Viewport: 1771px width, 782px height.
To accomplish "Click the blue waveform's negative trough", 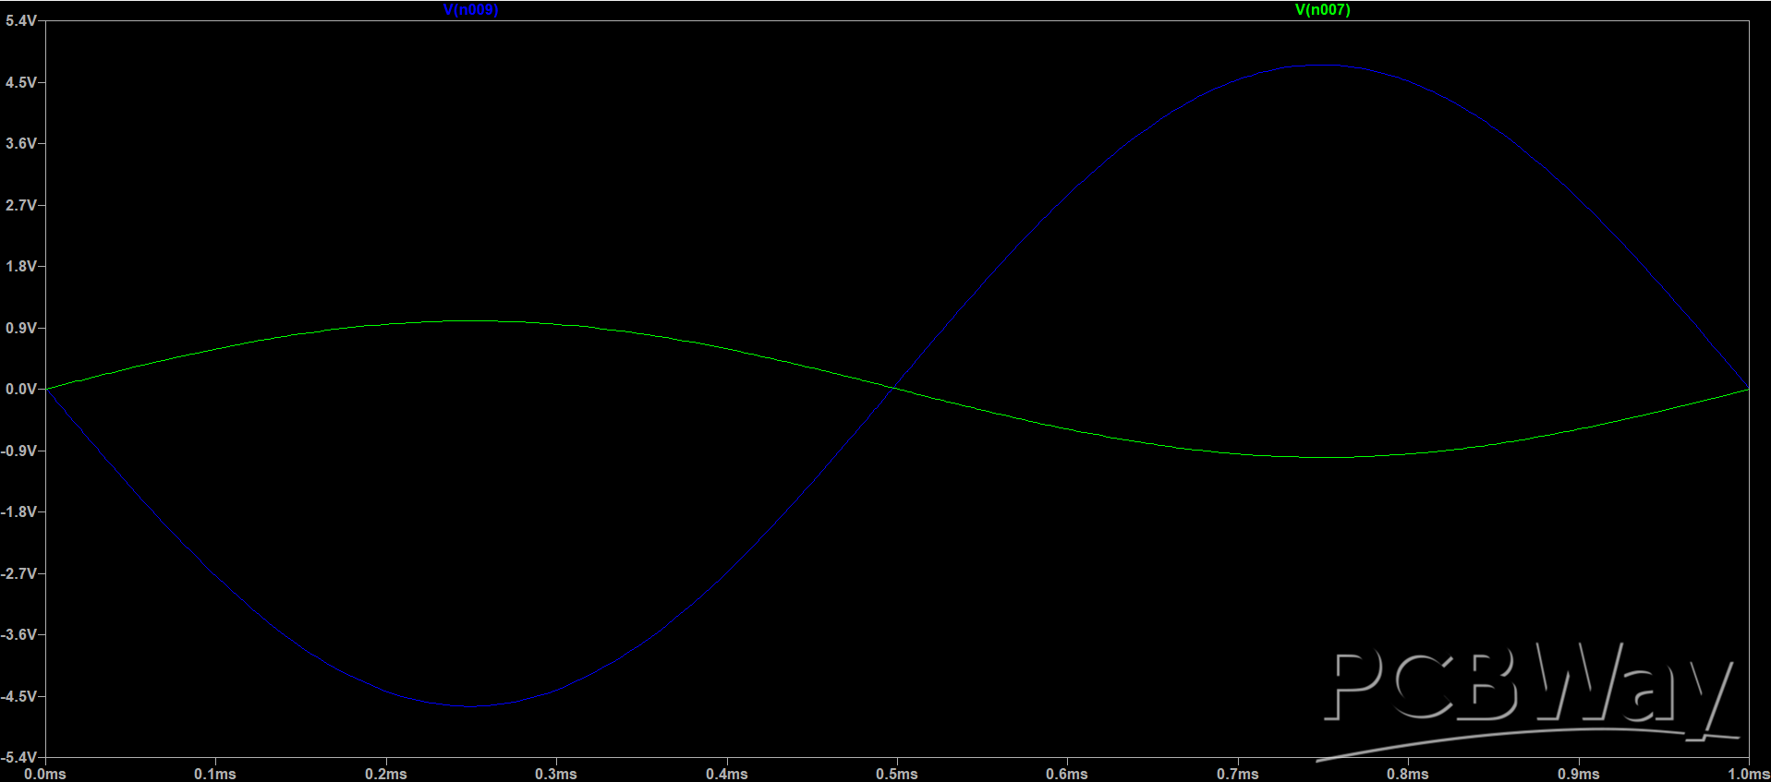I will coord(471,706).
